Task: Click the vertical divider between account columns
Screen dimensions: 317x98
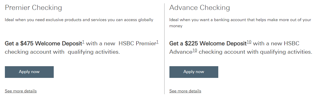Action: click(x=164, y=49)
